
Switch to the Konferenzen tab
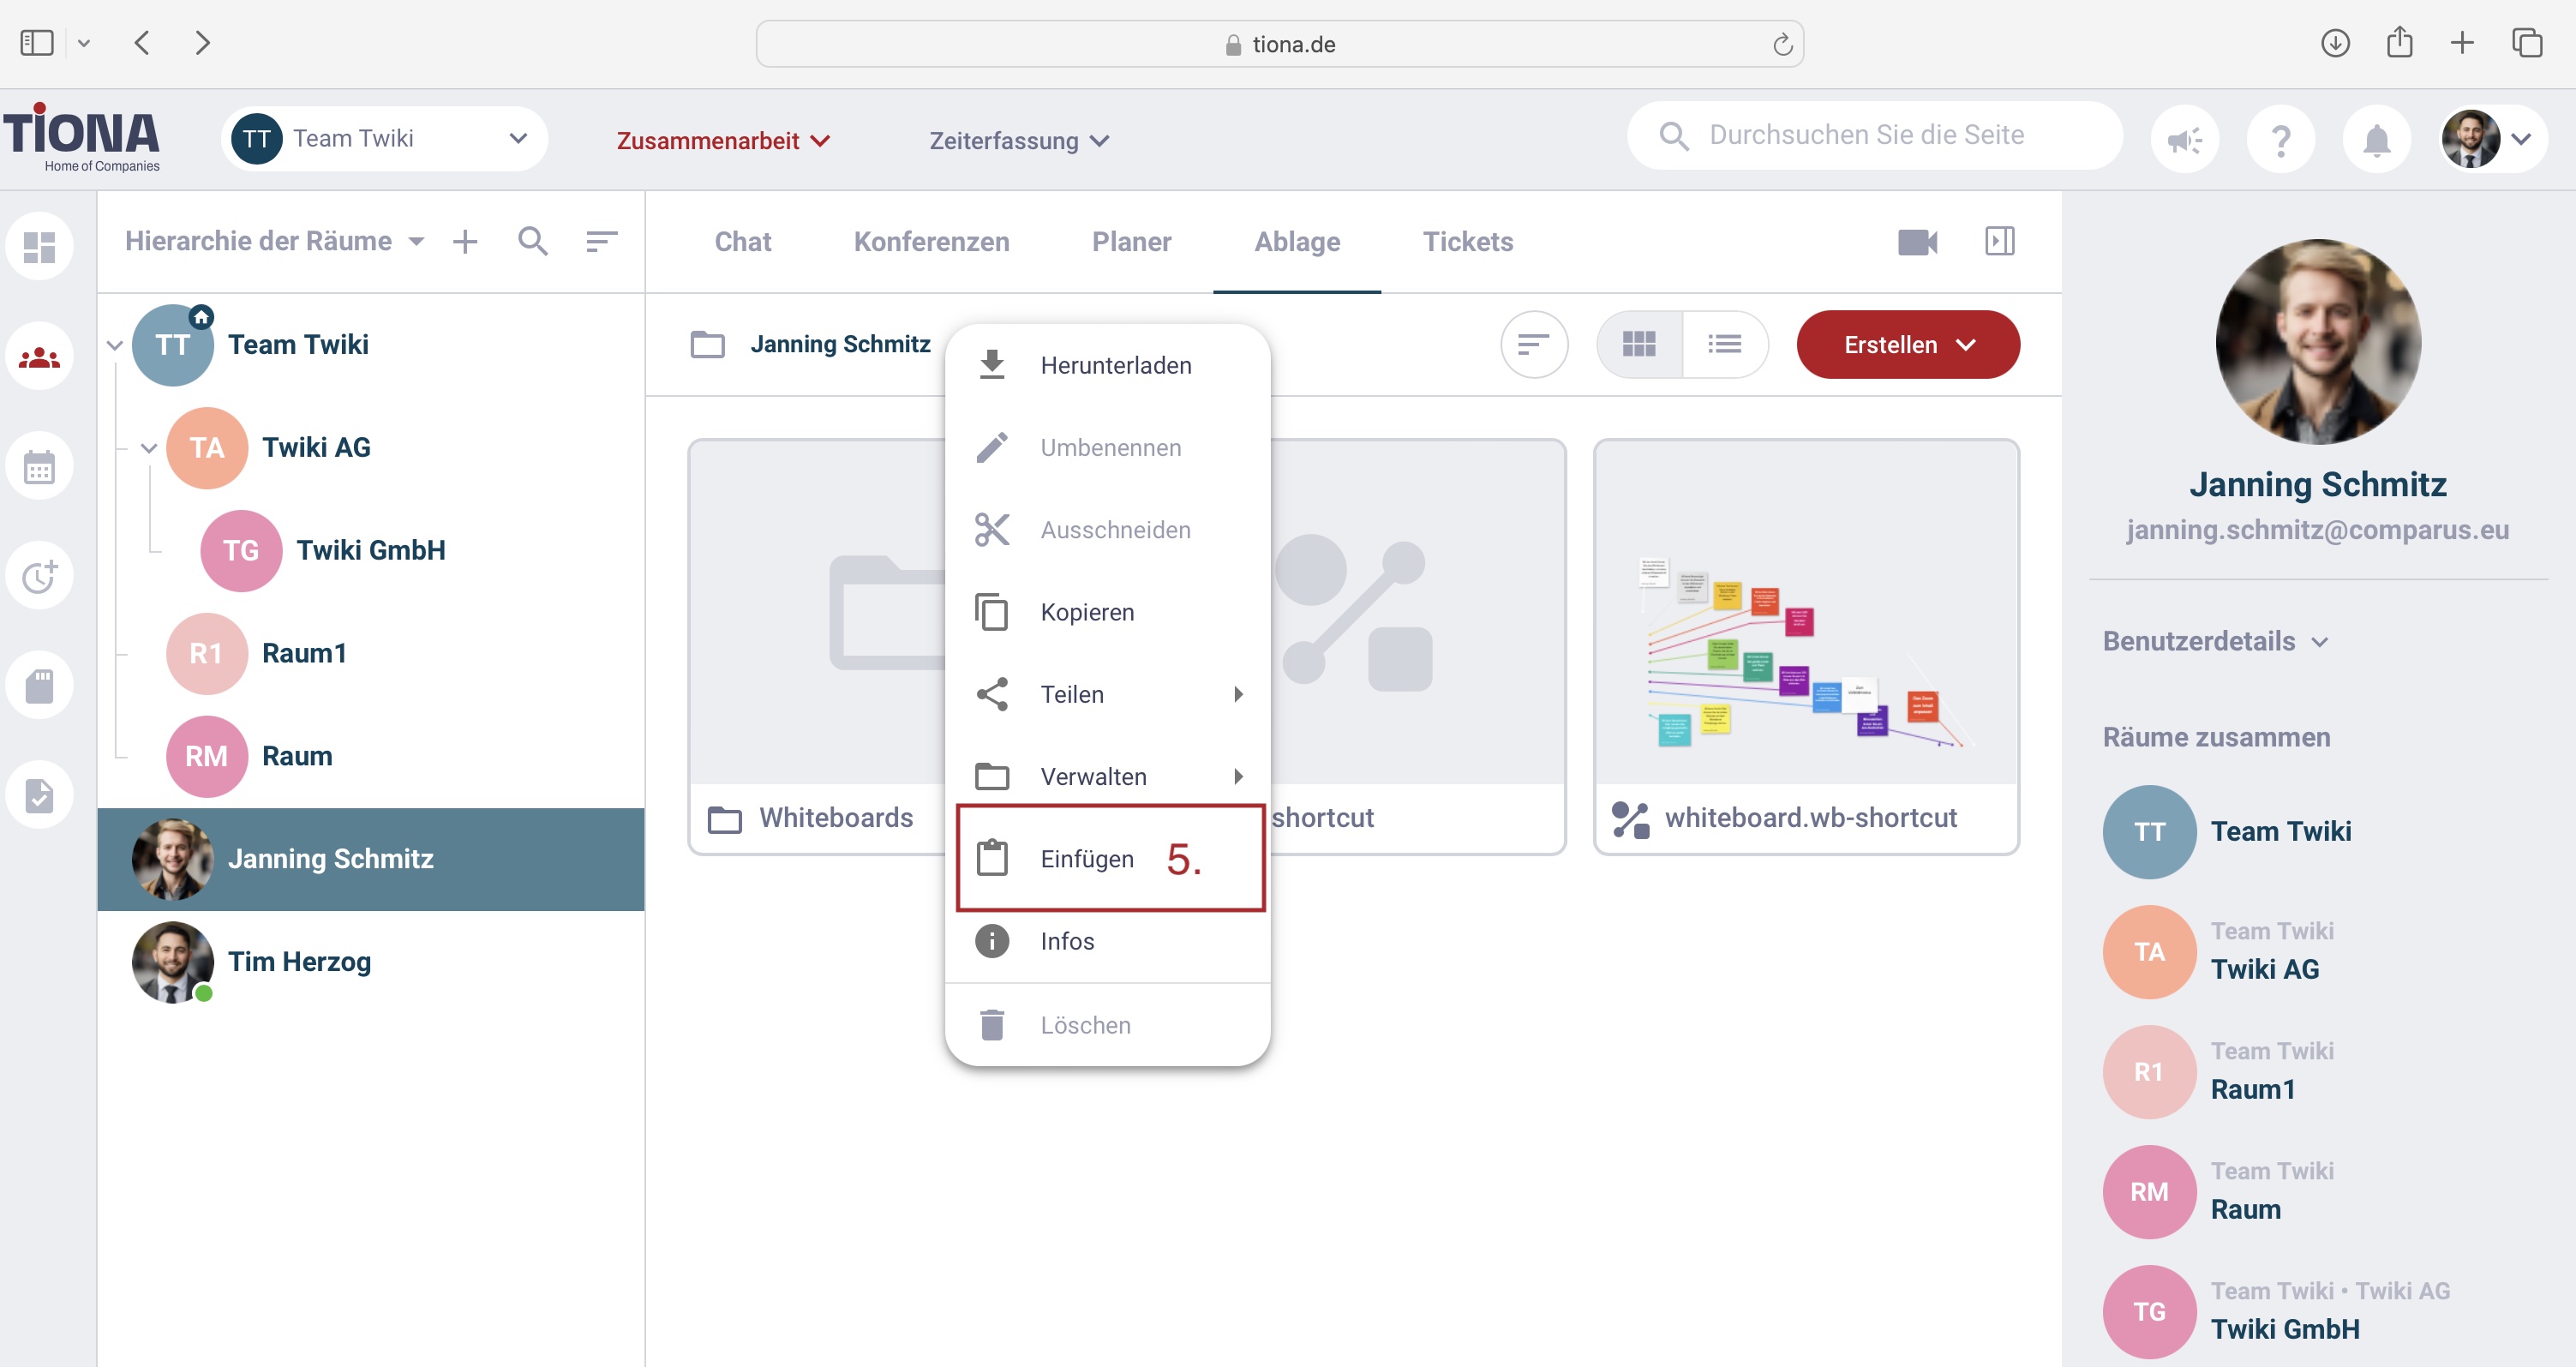click(x=931, y=242)
